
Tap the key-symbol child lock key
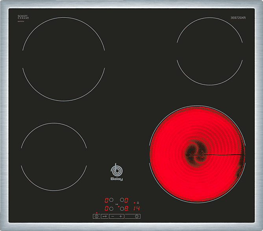(105, 216)
